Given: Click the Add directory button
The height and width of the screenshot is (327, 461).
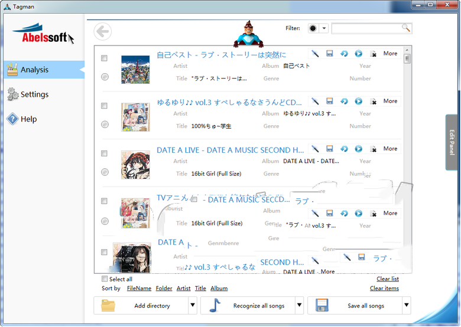Looking at the screenshot, I should coord(141,305).
